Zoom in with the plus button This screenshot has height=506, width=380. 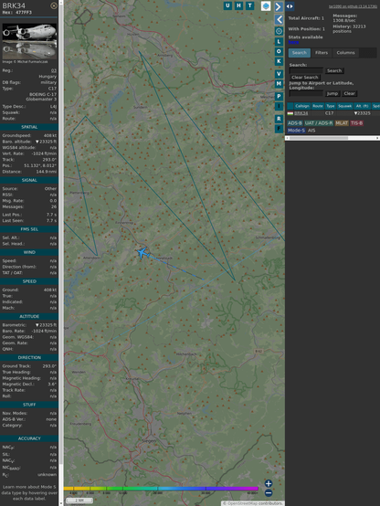point(269,483)
